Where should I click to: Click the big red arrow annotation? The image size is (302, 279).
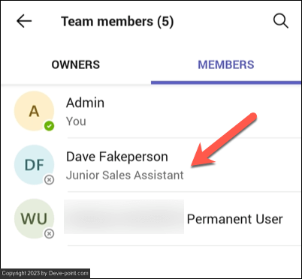click(224, 139)
